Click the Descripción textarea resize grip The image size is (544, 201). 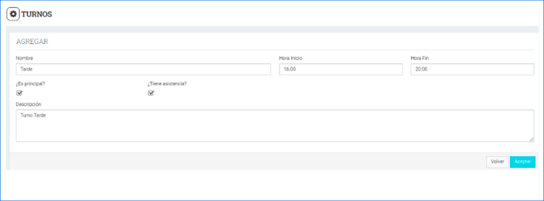tap(531, 139)
